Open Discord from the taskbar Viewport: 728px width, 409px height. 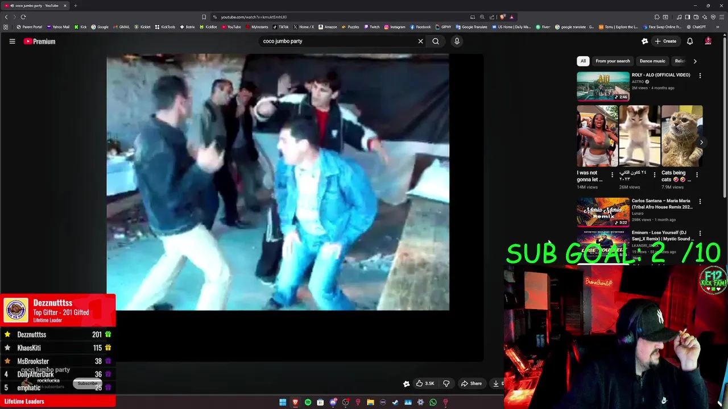(333, 402)
